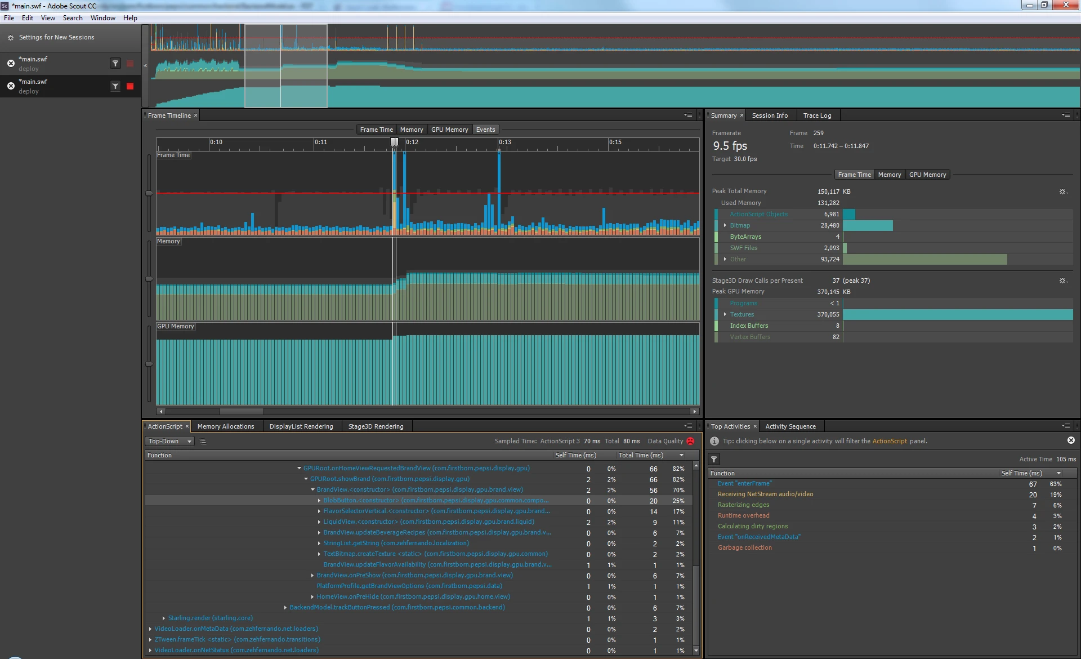Image resolution: width=1081 pixels, height=659 pixels.
Task: Toggle GPU Memory section in Summary
Action: tap(927, 175)
